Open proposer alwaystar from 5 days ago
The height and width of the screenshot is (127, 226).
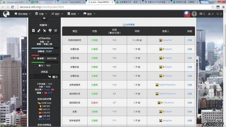tap(167, 121)
